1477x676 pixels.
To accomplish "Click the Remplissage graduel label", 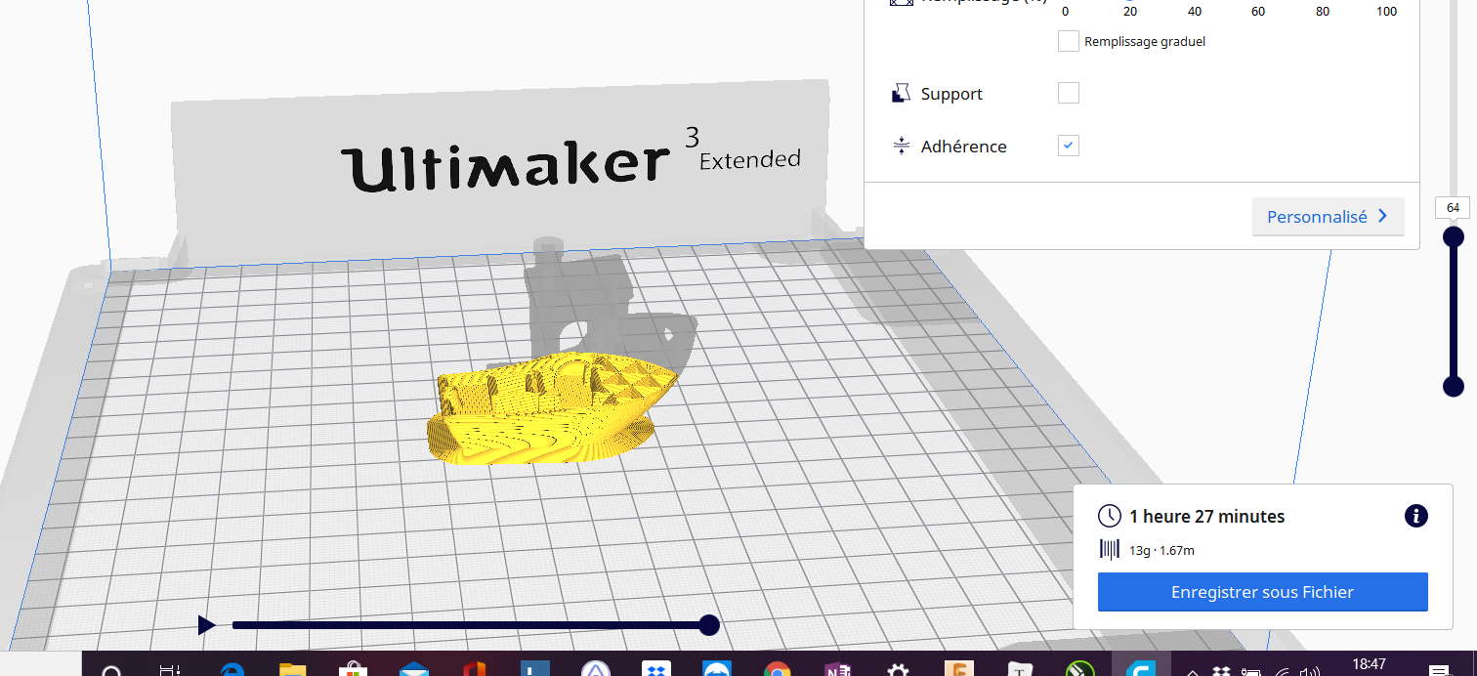I will (1145, 42).
